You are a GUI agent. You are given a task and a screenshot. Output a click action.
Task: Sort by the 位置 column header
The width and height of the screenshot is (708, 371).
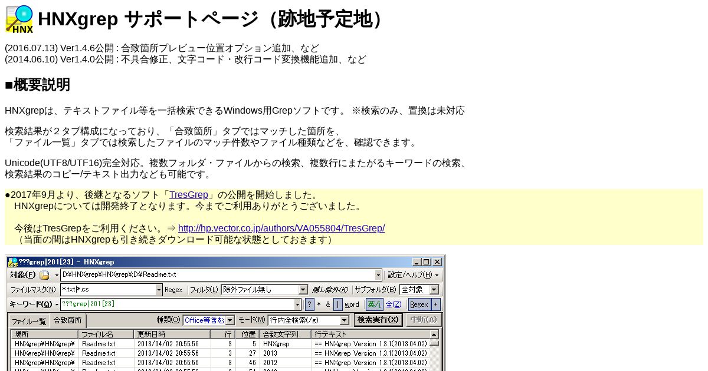pos(247,334)
